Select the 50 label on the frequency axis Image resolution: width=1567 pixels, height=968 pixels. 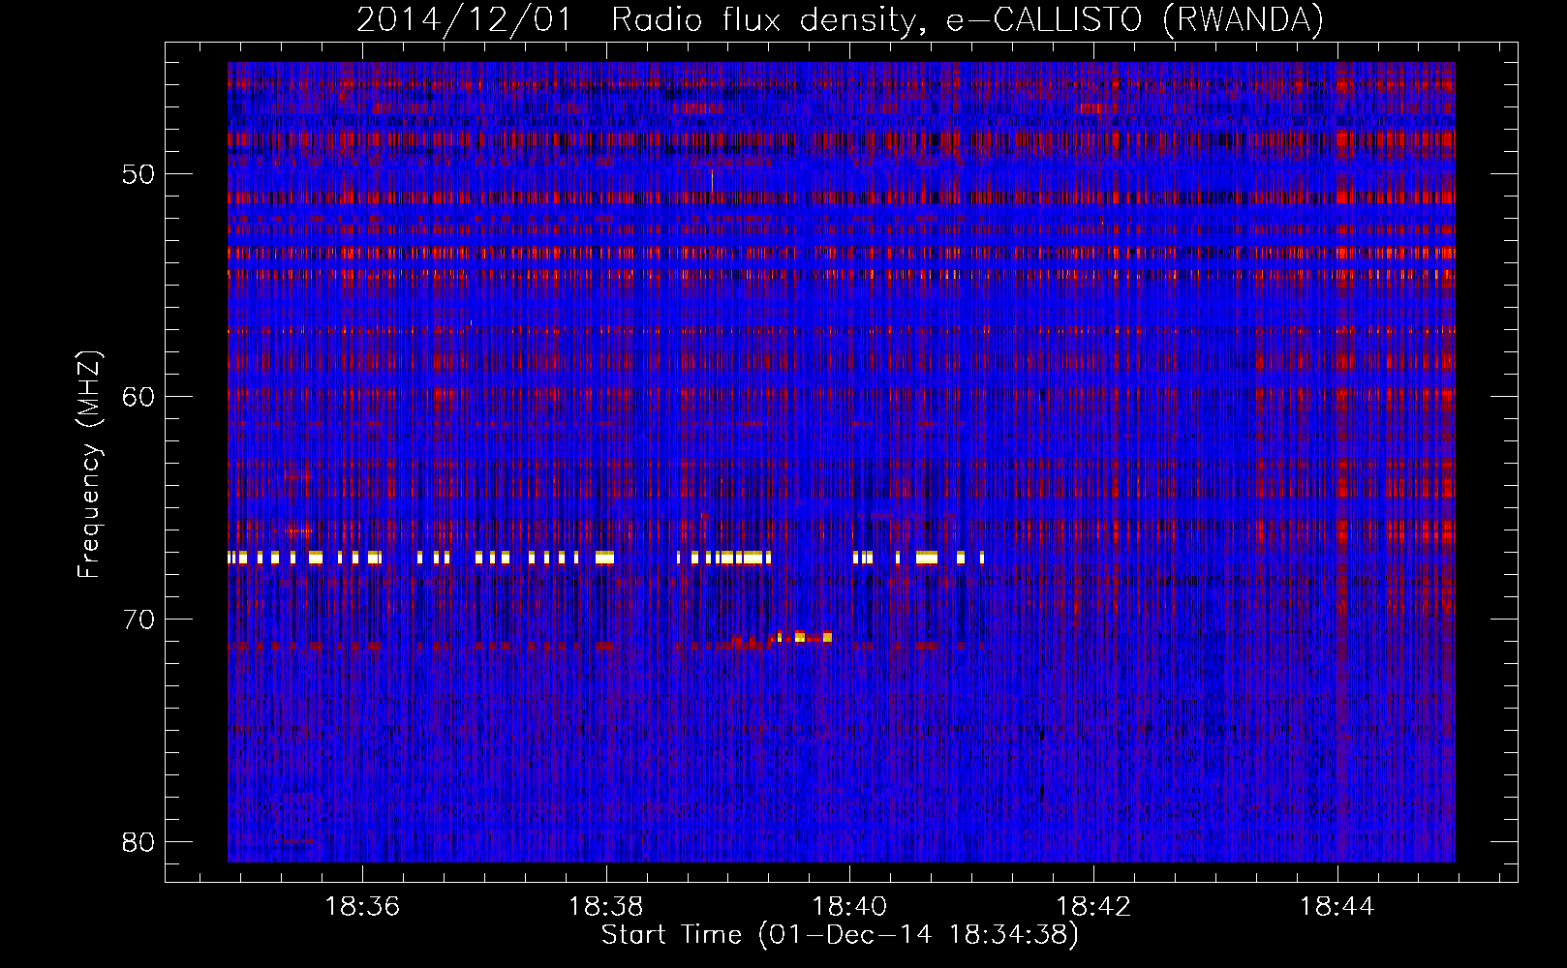click(x=138, y=175)
